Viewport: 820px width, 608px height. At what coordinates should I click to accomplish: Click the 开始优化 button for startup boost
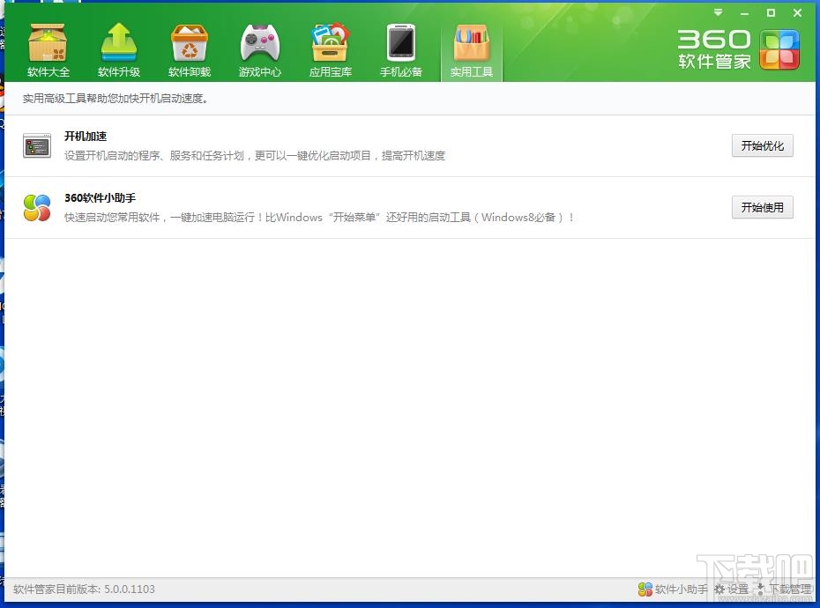(x=762, y=146)
